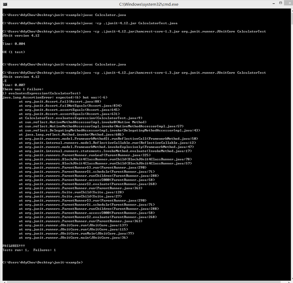293x283 pixels.
Task: Click the final empty junit-example prompt line
Action: (43, 262)
